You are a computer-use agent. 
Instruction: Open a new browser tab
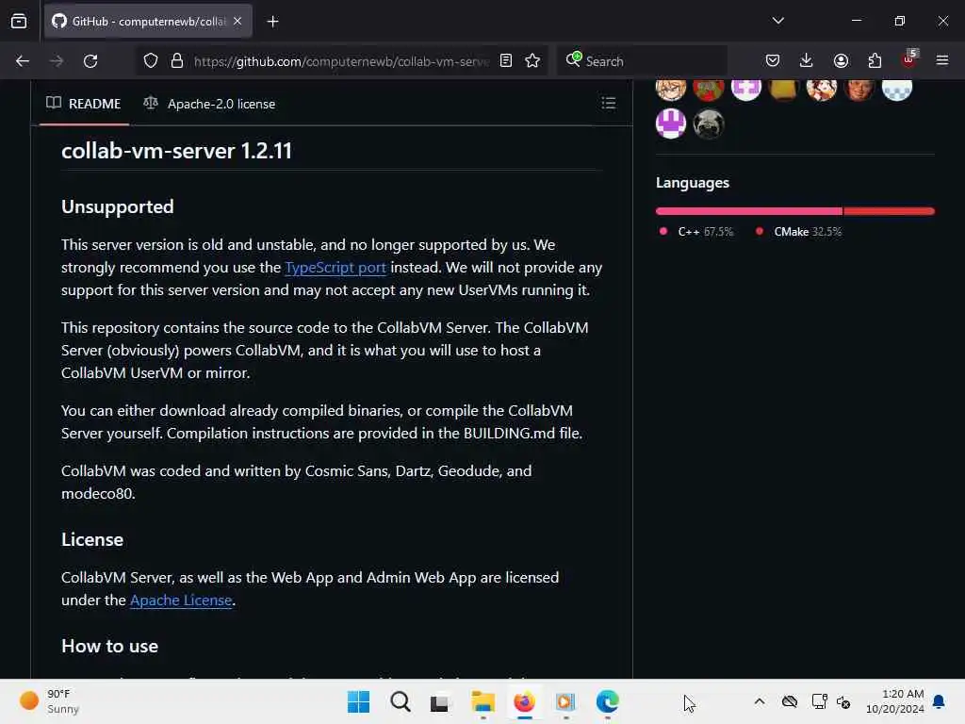click(272, 22)
